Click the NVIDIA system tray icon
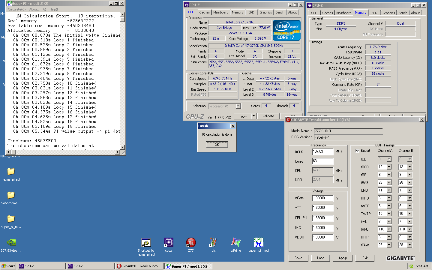 tap(411, 266)
